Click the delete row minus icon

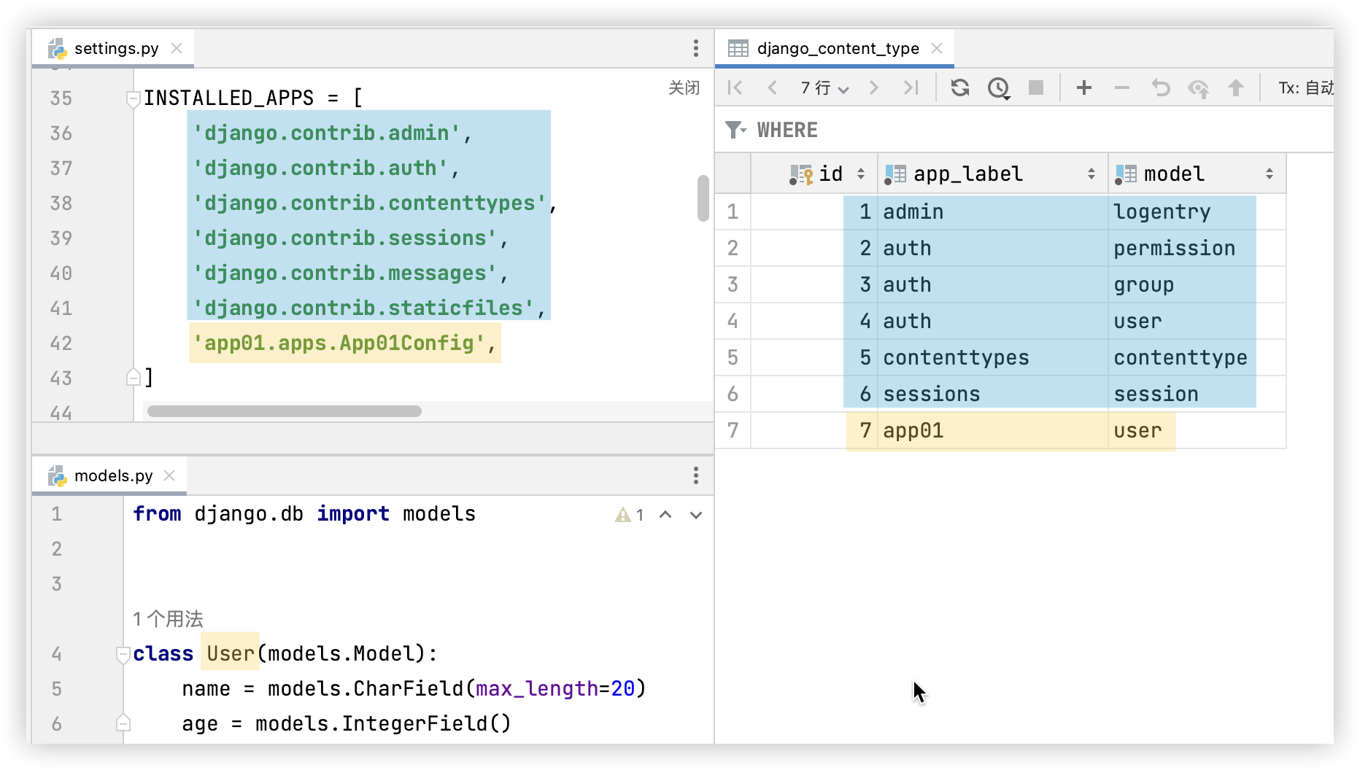coord(1122,88)
